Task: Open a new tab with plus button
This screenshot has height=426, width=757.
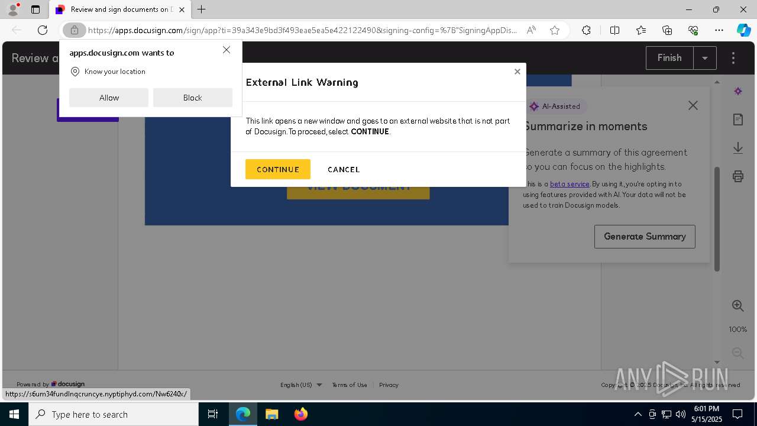Action: point(202,9)
